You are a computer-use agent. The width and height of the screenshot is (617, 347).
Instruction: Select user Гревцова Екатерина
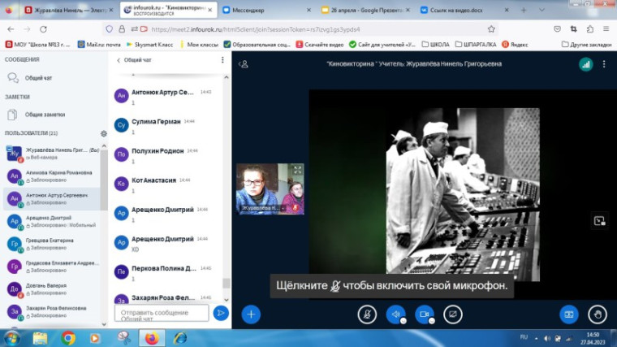click(x=53, y=244)
